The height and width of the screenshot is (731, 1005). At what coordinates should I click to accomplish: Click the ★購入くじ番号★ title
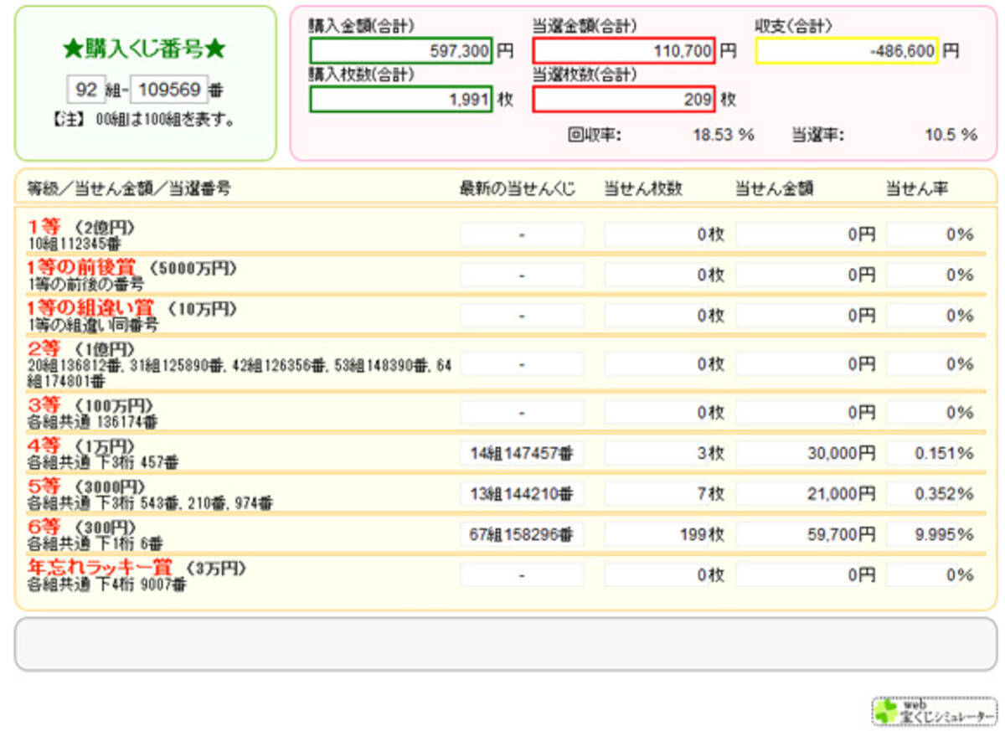tap(144, 49)
